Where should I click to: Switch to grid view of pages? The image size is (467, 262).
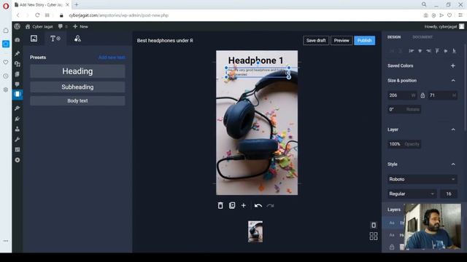pyautogui.click(x=374, y=236)
